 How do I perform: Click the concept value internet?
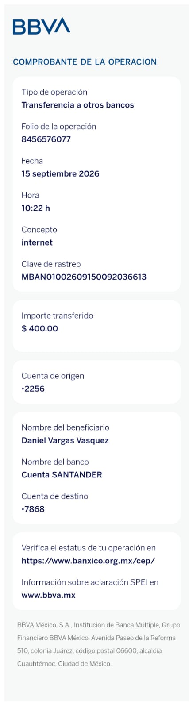coord(37,242)
